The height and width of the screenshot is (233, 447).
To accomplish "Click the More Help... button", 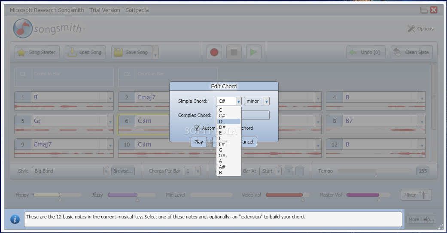I will coord(421,219).
